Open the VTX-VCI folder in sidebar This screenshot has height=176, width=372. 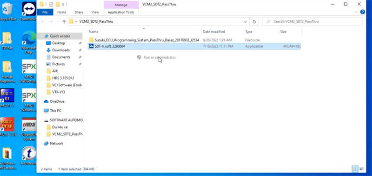pyautogui.click(x=59, y=92)
